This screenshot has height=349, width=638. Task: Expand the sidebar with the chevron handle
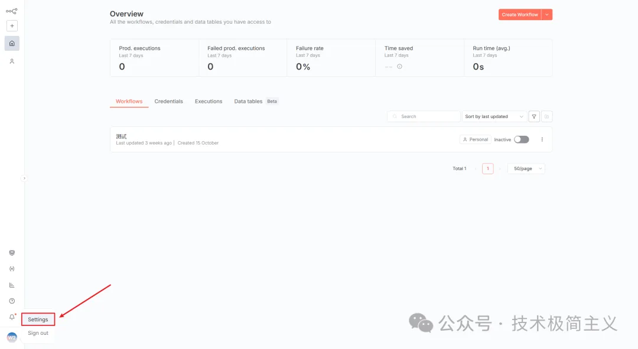click(24, 178)
